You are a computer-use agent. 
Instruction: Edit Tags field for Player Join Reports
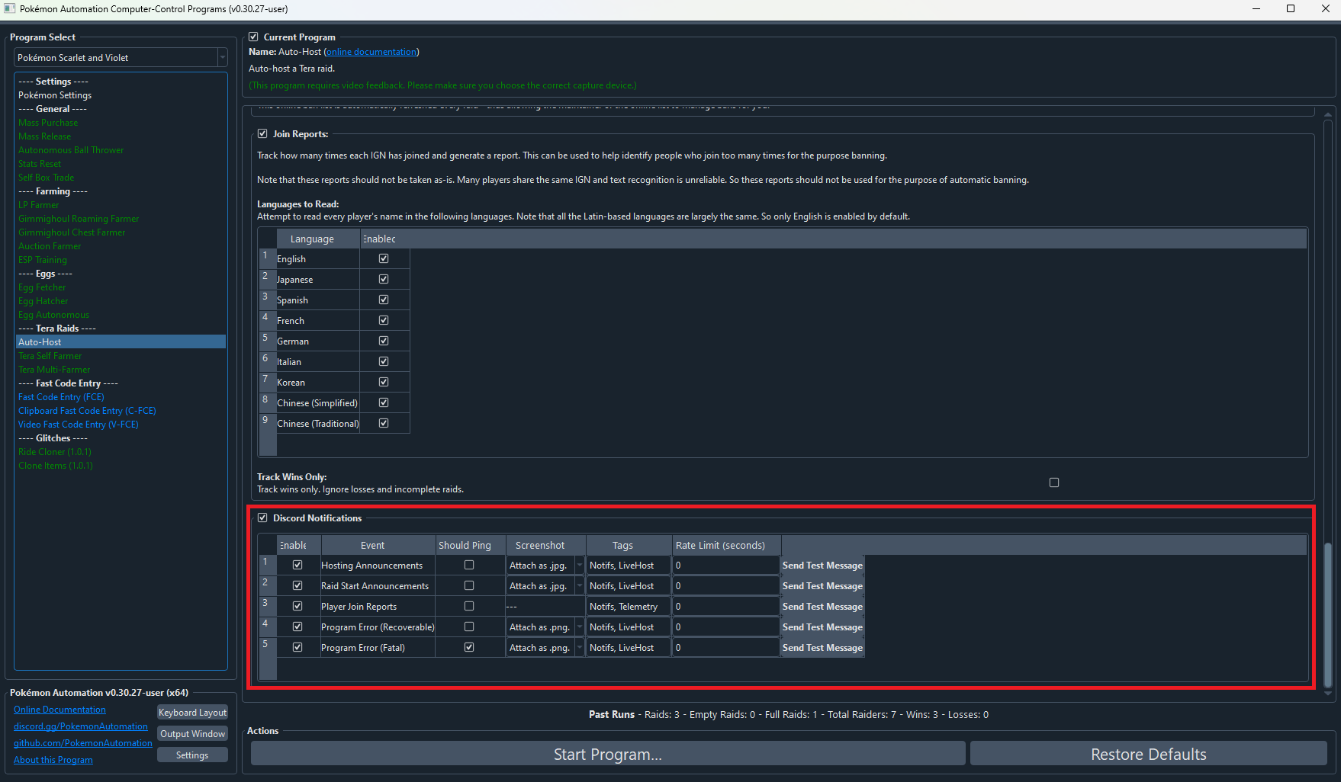628,607
